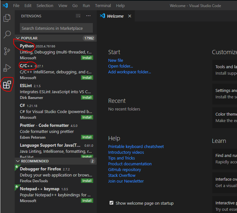Viewport: 237px width, 213px height.
Task: Open the Printable keyboard cheatsheet link
Action: (136, 147)
